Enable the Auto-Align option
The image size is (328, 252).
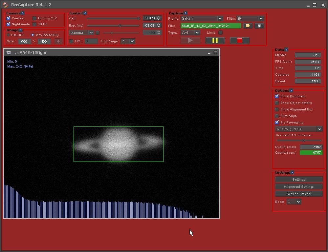(277, 116)
